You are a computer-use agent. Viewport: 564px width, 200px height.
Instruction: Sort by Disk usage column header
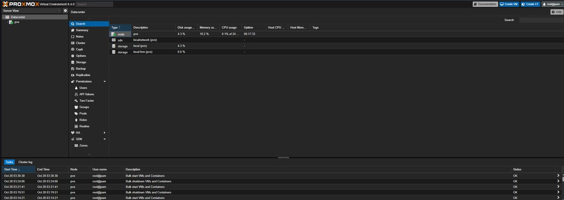coord(186,28)
